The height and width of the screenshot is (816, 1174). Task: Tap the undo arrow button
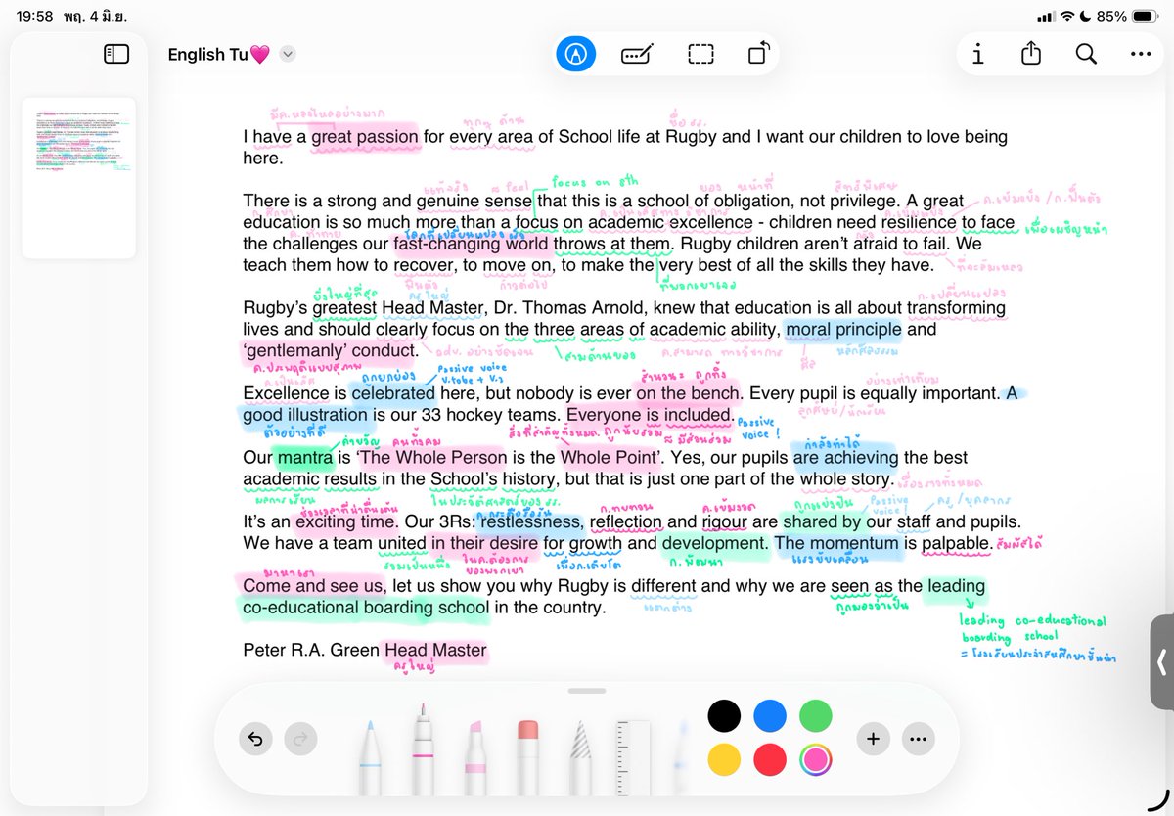pyautogui.click(x=255, y=739)
